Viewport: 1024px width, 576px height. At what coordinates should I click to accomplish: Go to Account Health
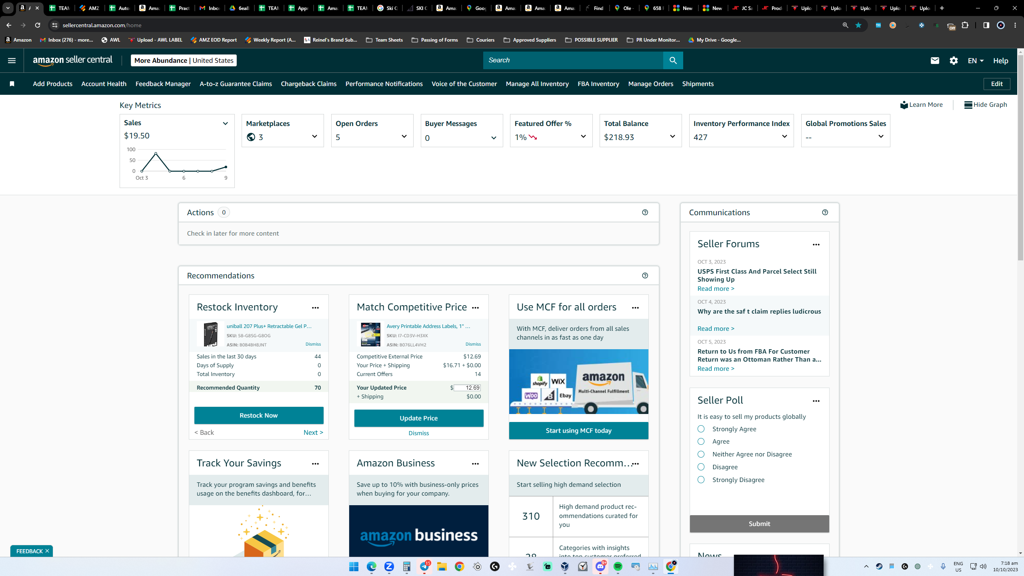coord(104,84)
